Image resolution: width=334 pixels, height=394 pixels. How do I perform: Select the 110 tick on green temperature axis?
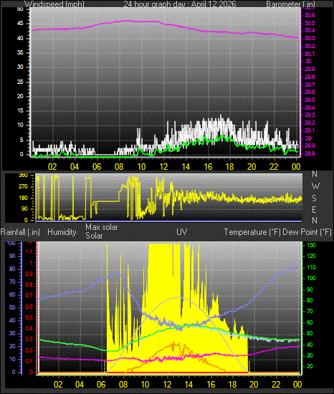(x=311, y=267)
